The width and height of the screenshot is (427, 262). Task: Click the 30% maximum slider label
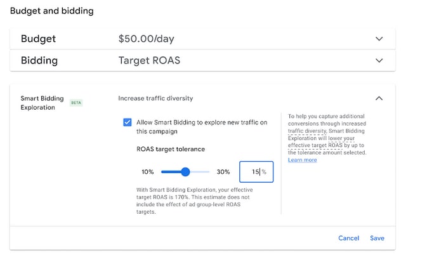223,172
